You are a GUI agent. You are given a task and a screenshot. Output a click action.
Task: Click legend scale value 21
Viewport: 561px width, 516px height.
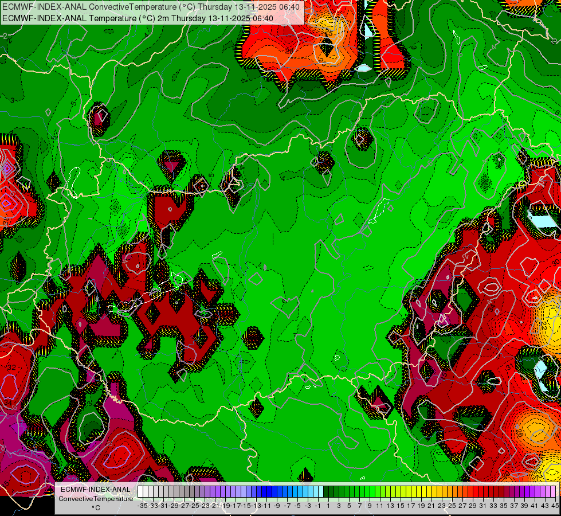click(431, 506)
